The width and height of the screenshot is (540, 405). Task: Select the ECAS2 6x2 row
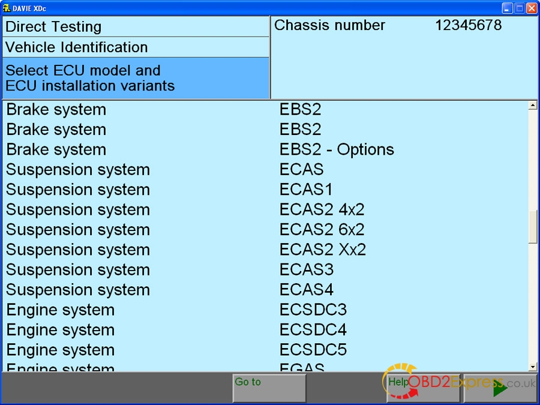(x=265, y=229)
